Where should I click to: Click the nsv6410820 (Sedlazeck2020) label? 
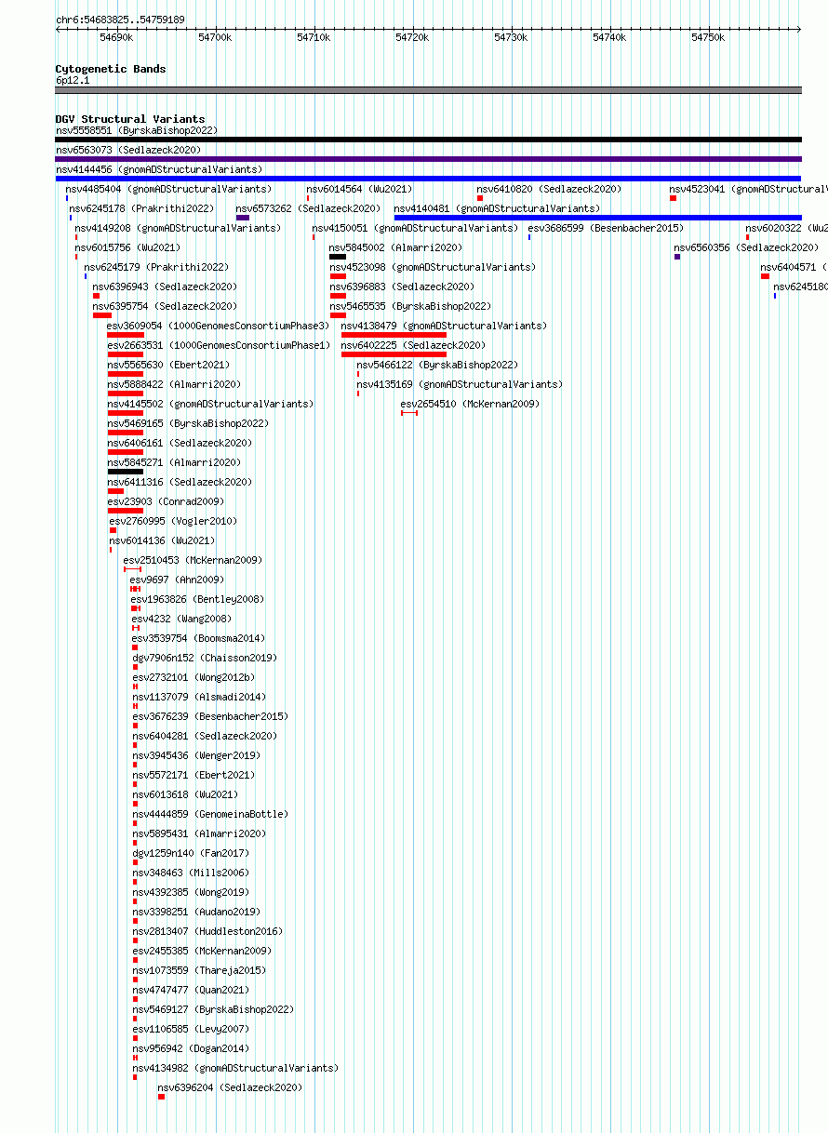(550, 189)
